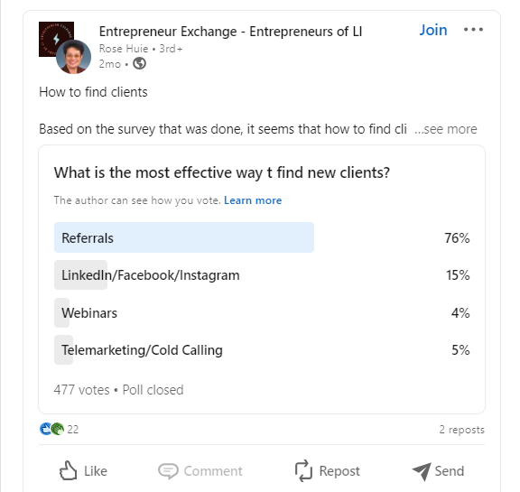The height and width of the screenshot is (492, 520).
Task: Select the Telemarketing/Cold Calling poll option
Action: click(x=262, y=349)
